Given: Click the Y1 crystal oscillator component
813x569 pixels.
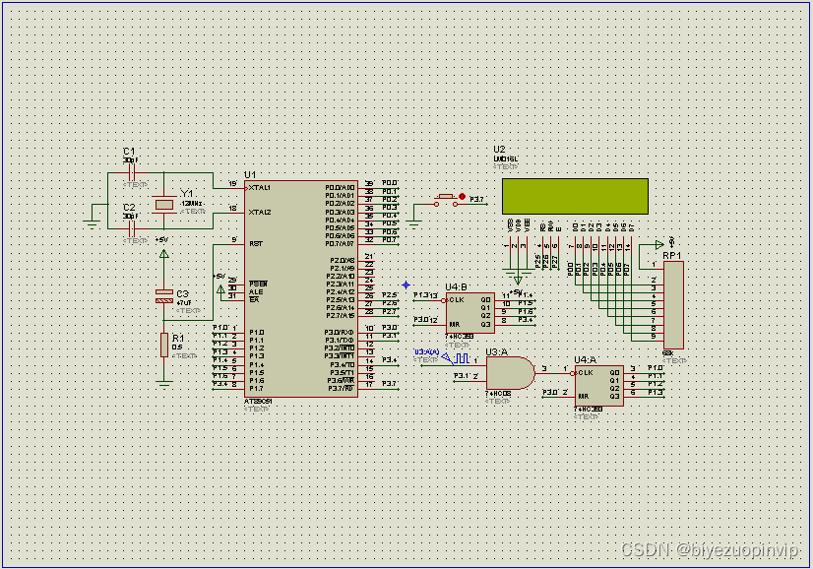Looking at the screenshot, I should tap(164, 204).
